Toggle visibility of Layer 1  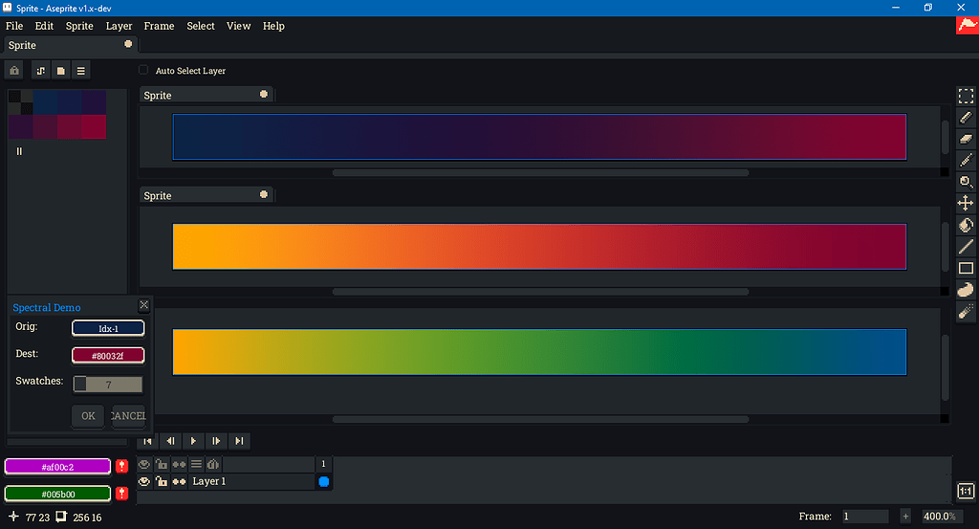(x=144, y=482)
